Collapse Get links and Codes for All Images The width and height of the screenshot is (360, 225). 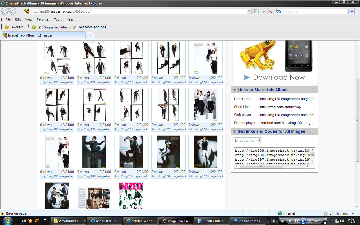click(234, 132)
